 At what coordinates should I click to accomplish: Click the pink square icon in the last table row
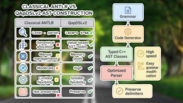pos(23,92)
